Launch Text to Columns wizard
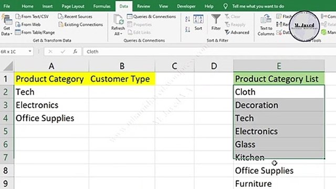336x189 pixels. pyautogui.click(x=266, y=25)
